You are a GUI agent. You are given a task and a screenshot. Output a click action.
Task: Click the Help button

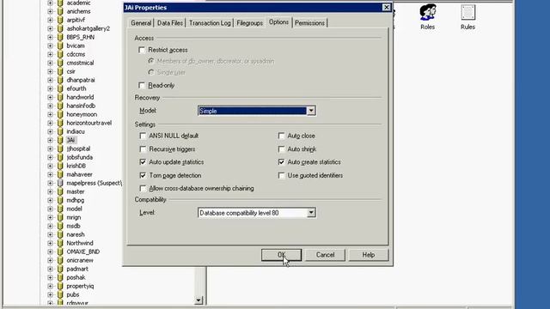pos(369,255)
